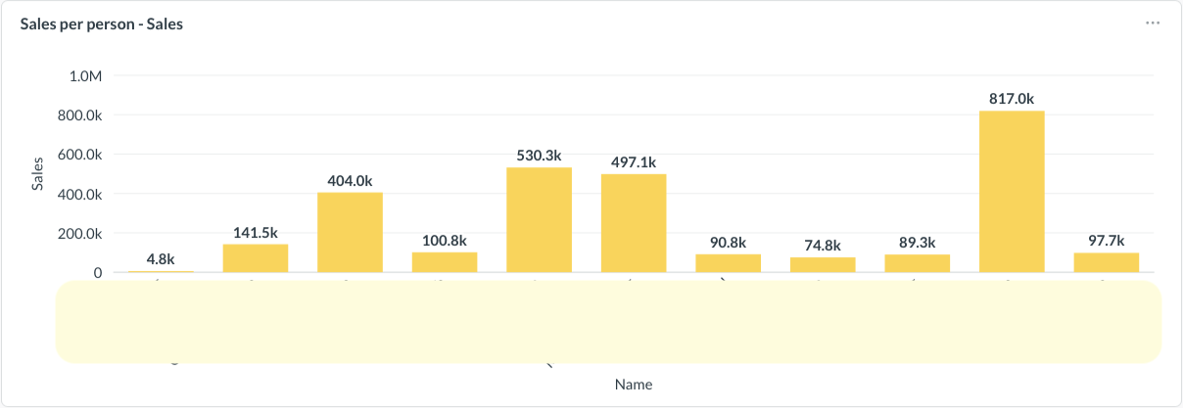Image resolution: width=1183 pixels, height=408 pixels.
Task: Click the 400.0k y-axis tick label
Action: (x=80, y=194)
